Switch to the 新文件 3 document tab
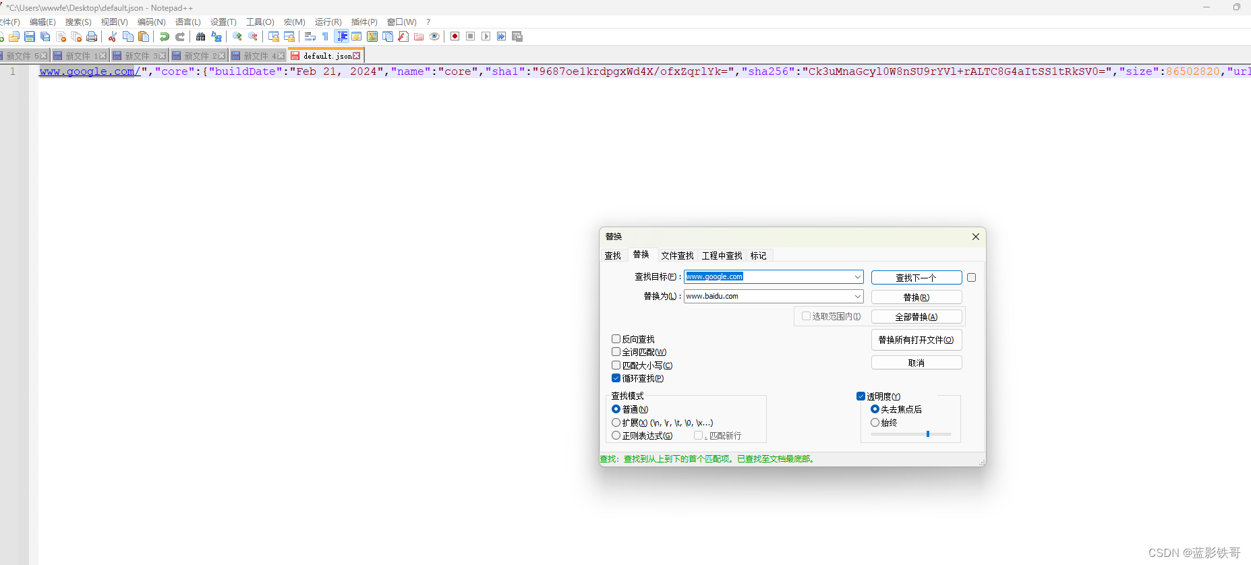This screenshot has width=1251, height=565. (x=139, y=56)
